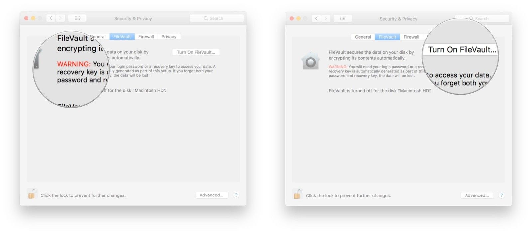The image size is (532, 234).
Task: Open Advanced settings in the left window
Action: click(x=211, y=195)
